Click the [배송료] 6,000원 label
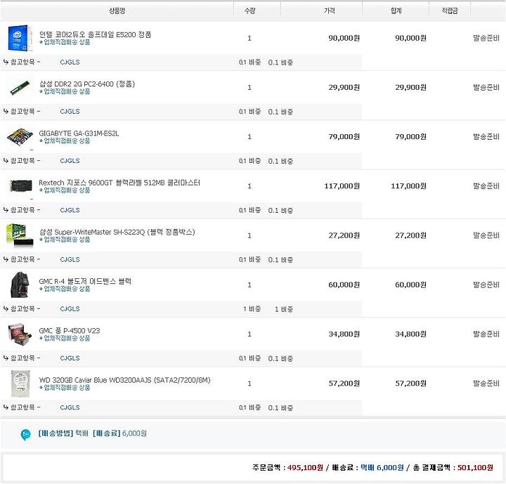The width and height of the screenshot is (506, 484). (119, 433)
